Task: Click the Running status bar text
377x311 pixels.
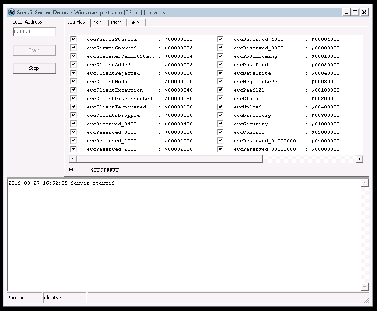Action: pos(16,298)
